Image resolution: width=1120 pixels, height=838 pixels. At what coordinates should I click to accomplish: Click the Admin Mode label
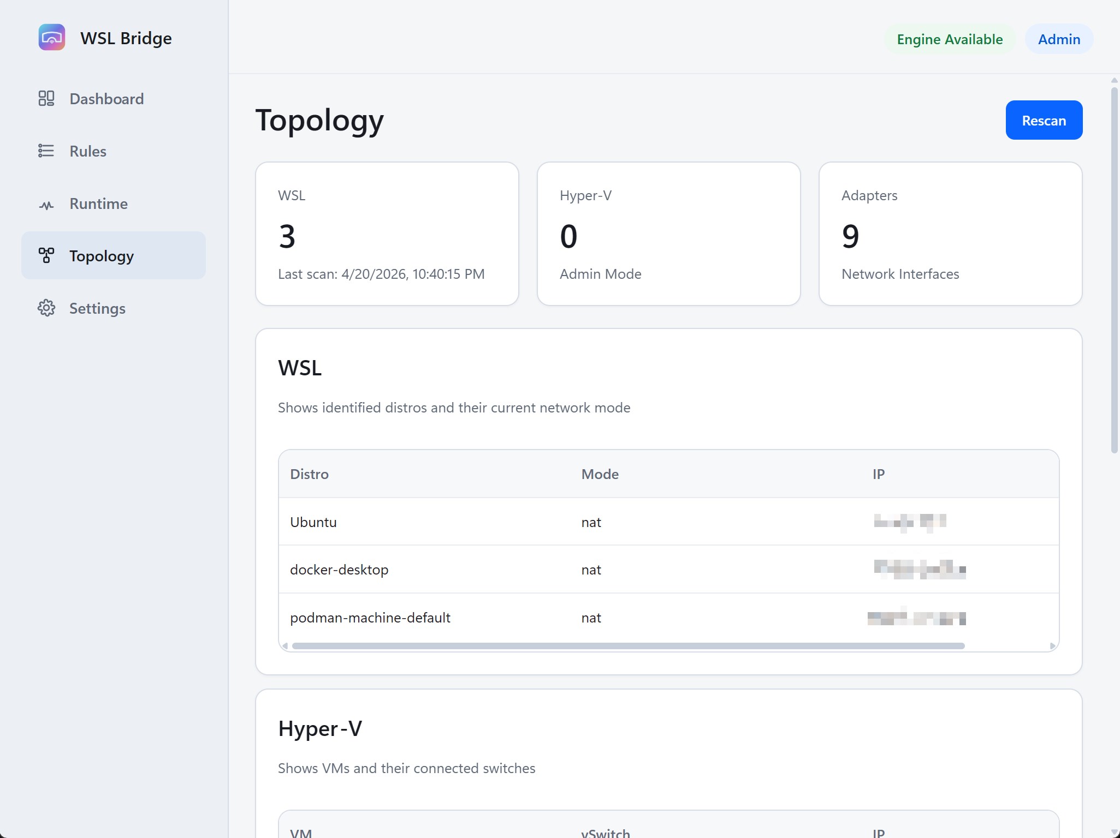click(x=601, y=274)
